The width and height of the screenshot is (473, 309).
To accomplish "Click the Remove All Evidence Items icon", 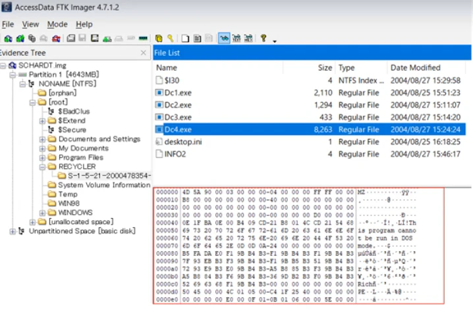I will point(56,38).
